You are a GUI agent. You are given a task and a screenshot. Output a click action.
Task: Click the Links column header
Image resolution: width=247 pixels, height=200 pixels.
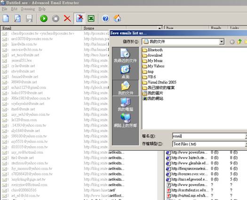click(238, 28)
